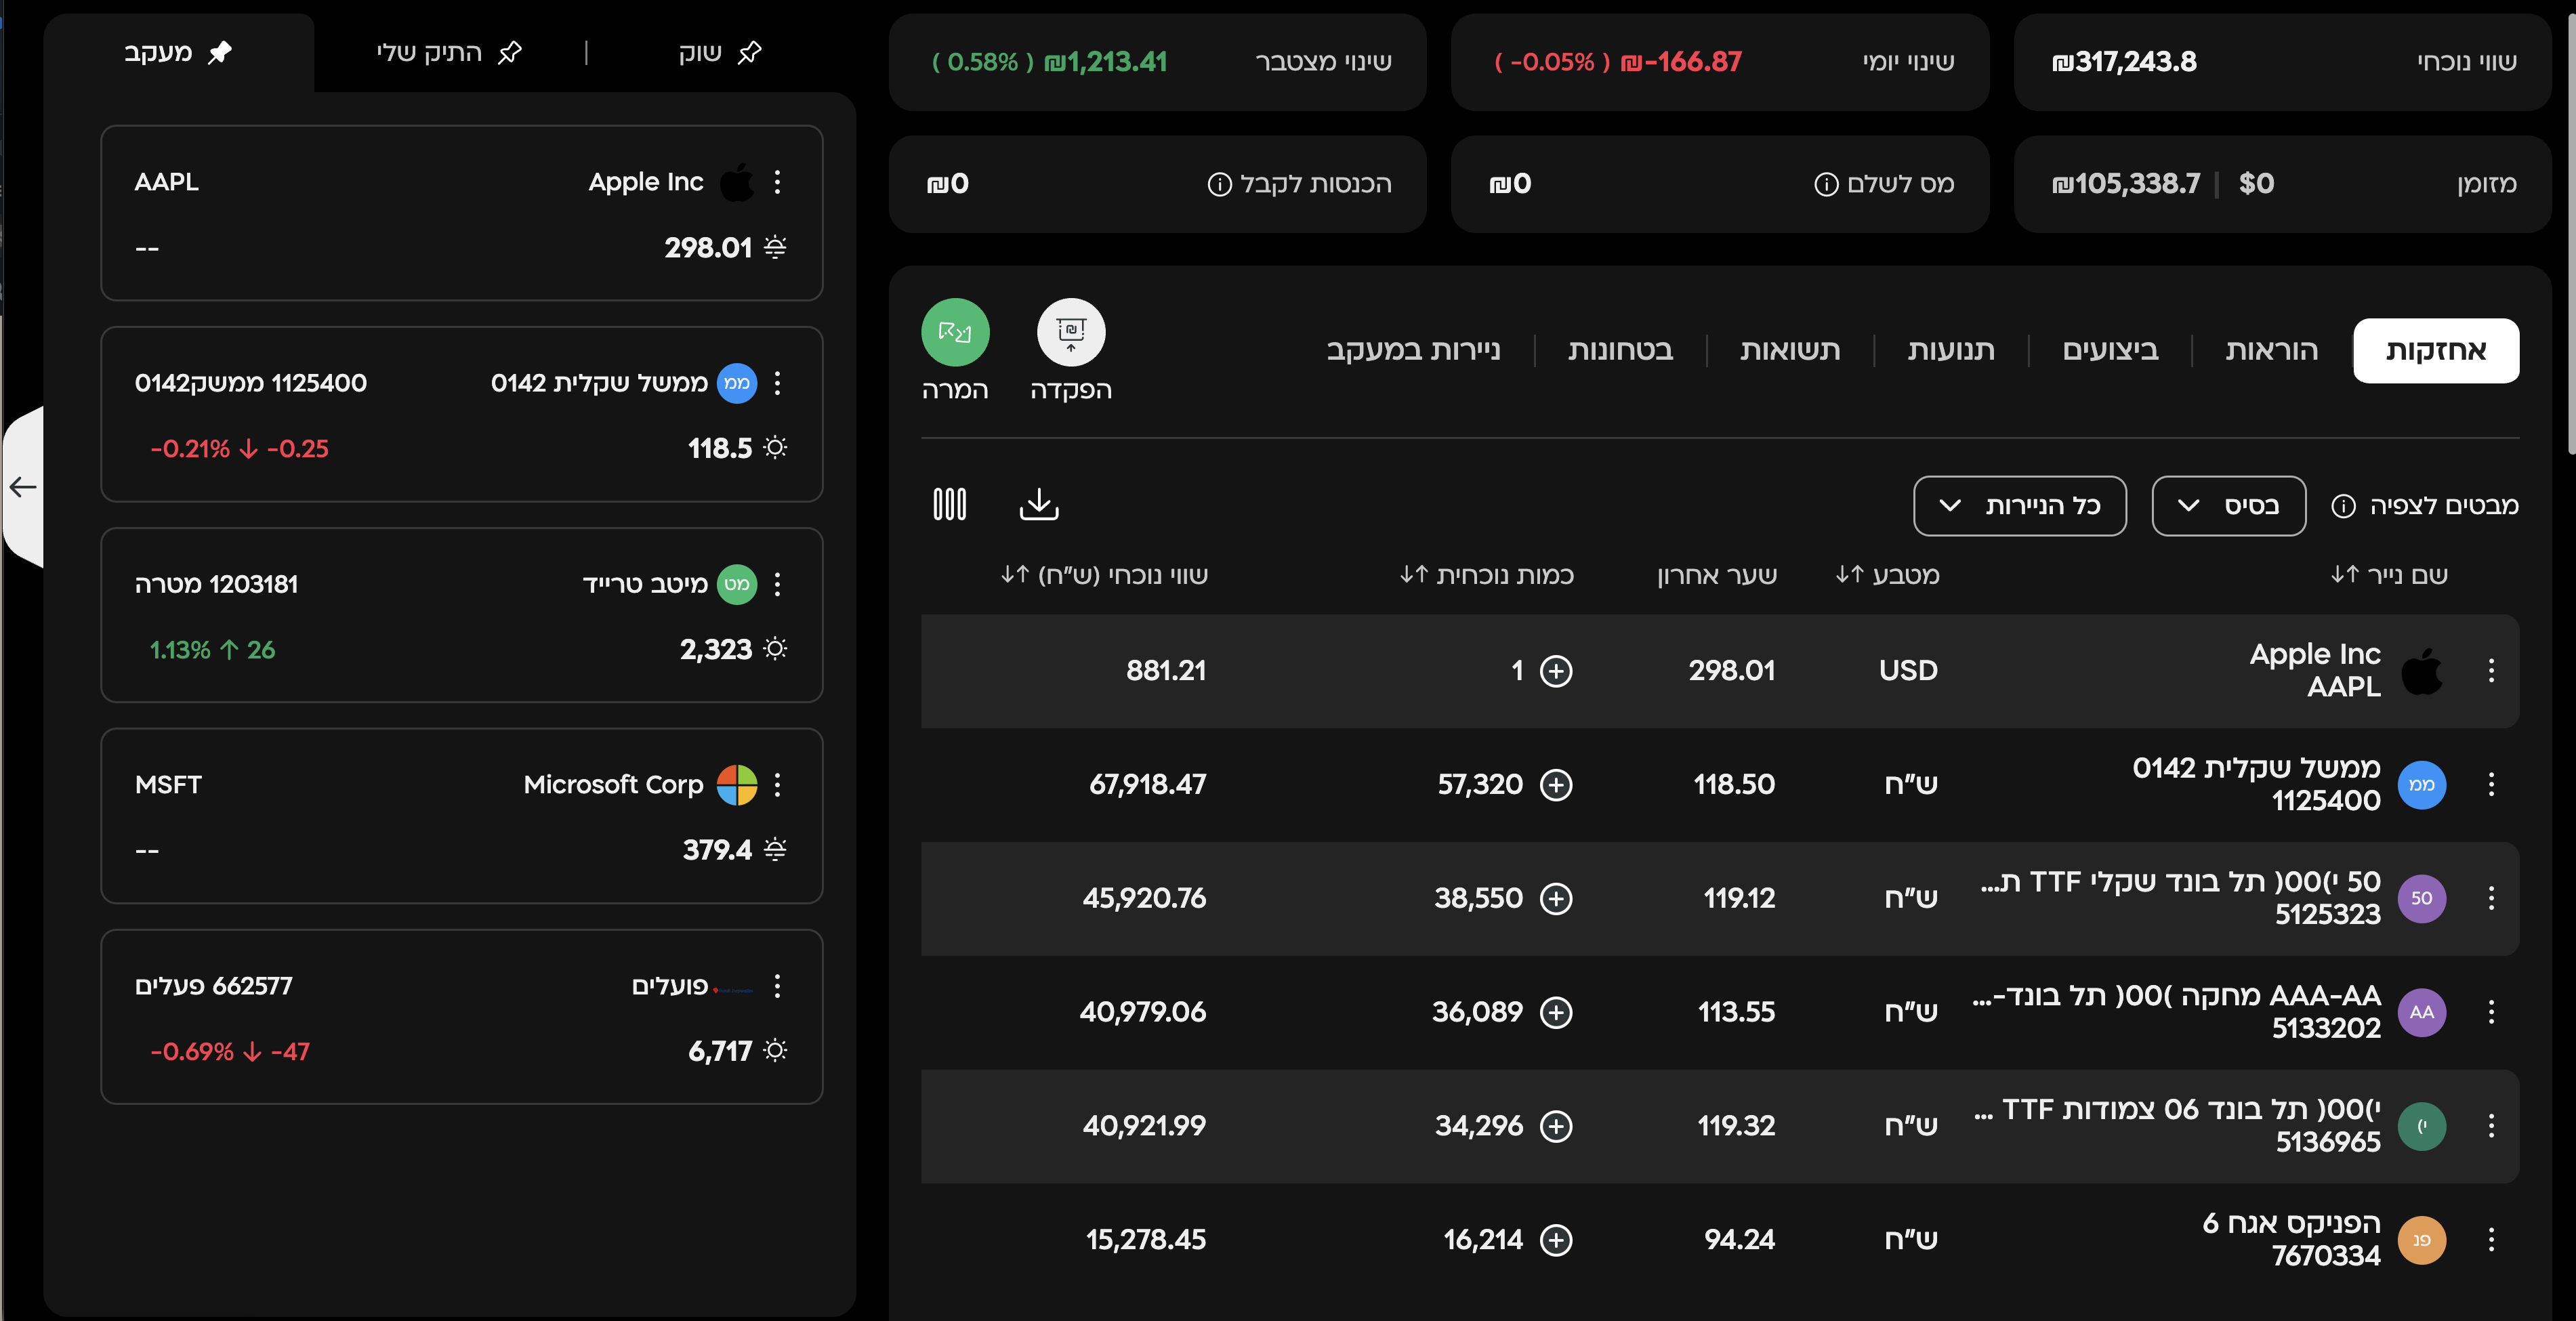Download the holdings table

(x=1039, y=504)
